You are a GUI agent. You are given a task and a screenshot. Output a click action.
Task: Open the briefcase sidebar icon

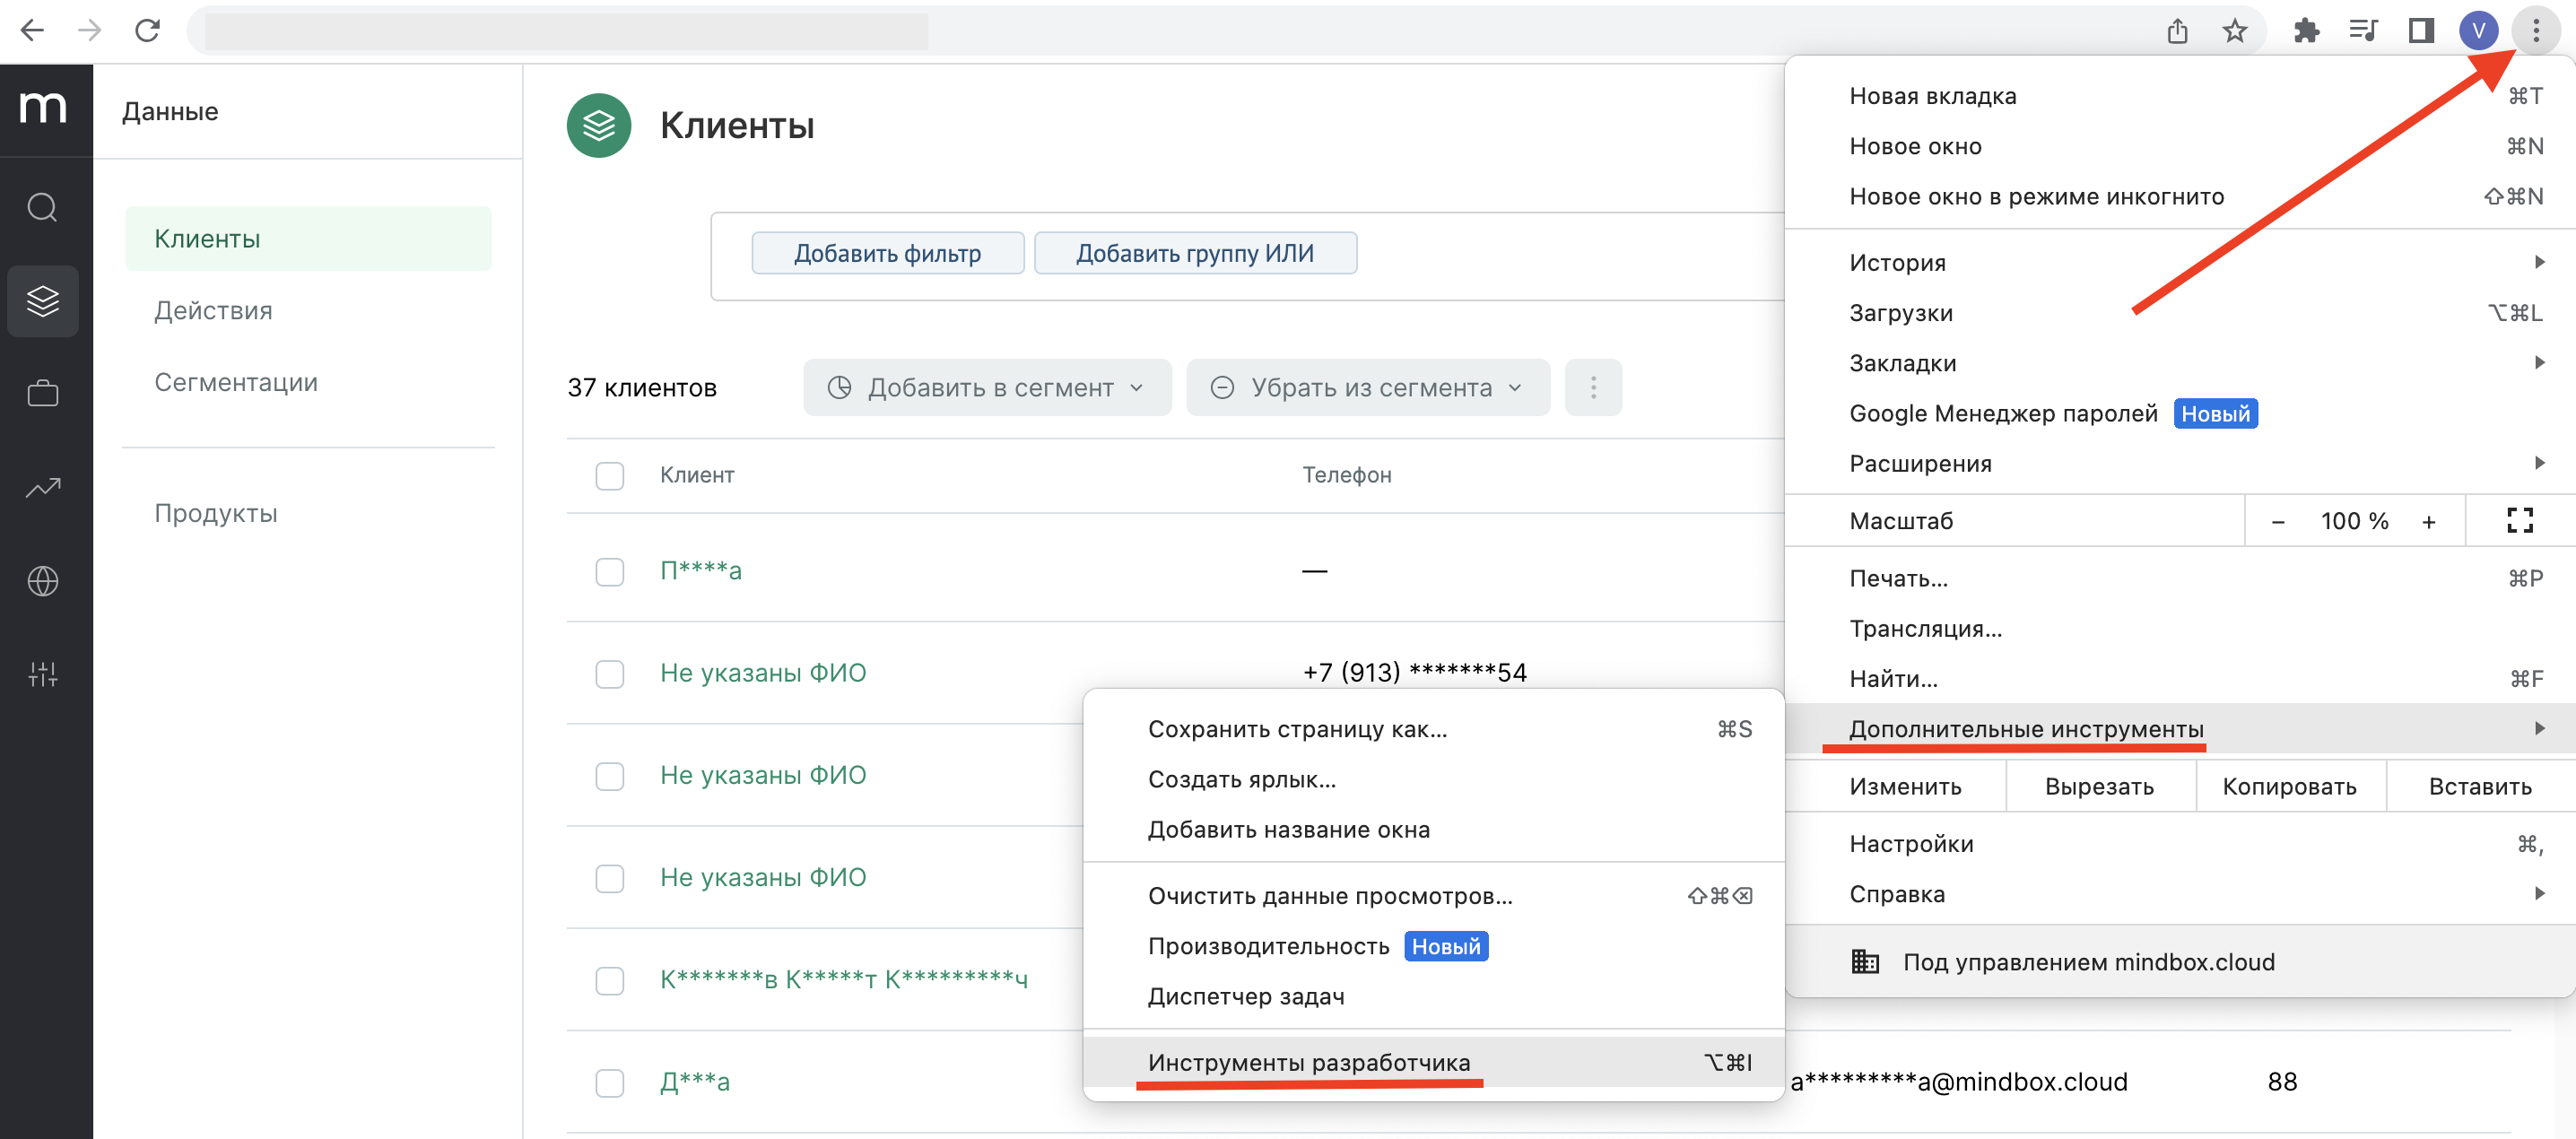(x=43, y=393)
